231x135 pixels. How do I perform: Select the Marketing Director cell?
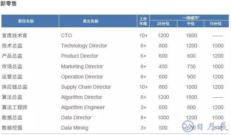(82, 66)
